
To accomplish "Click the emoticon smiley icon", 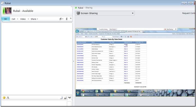I will pyautogui.click(x=4, y=98).
